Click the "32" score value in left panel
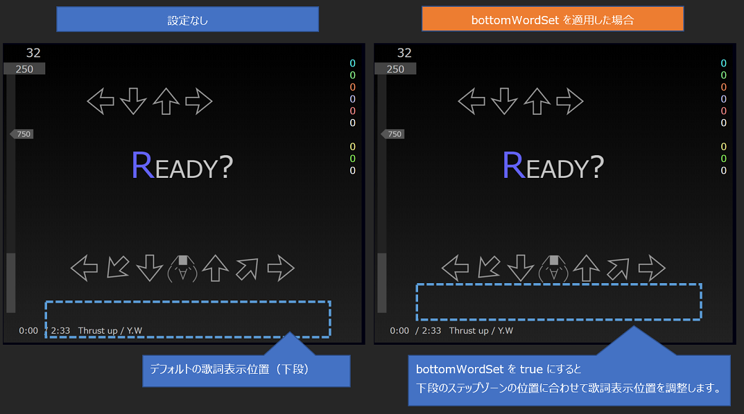744x414 pixels. click(33, 53)
